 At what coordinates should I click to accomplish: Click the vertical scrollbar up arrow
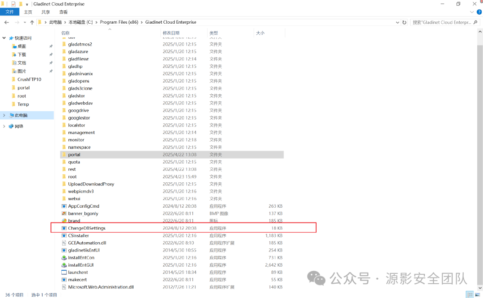[480, 32]
